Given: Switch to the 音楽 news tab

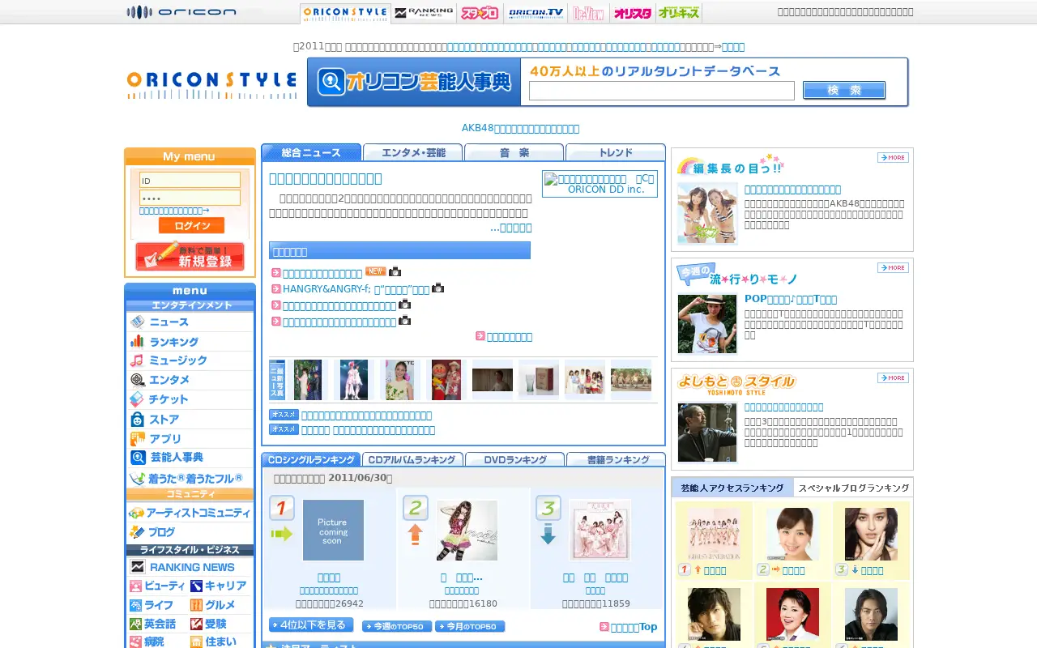Looking at the screenshot, I should coord(514,152).
